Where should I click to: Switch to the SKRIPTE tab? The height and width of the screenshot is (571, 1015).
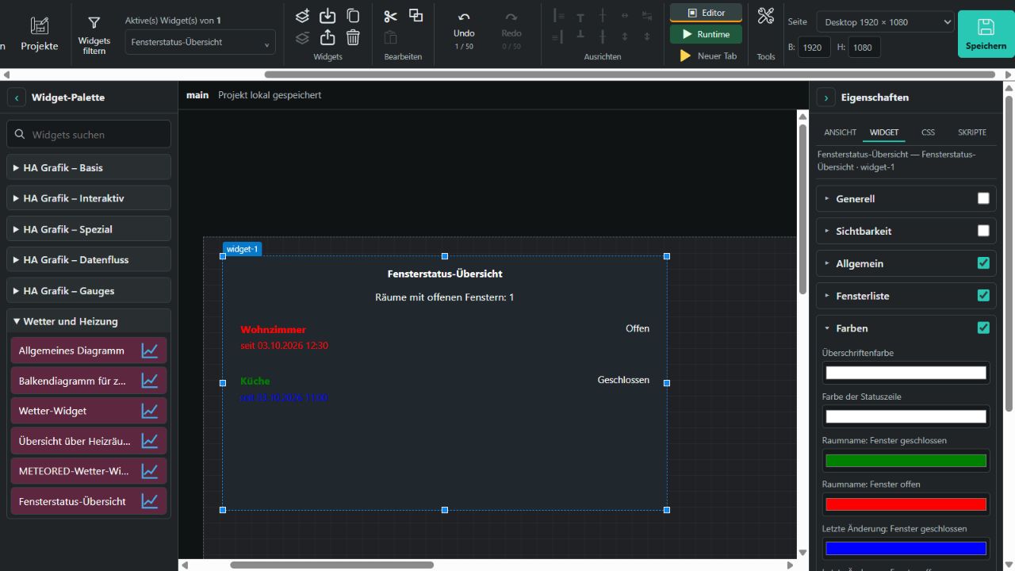coord(972,132)
